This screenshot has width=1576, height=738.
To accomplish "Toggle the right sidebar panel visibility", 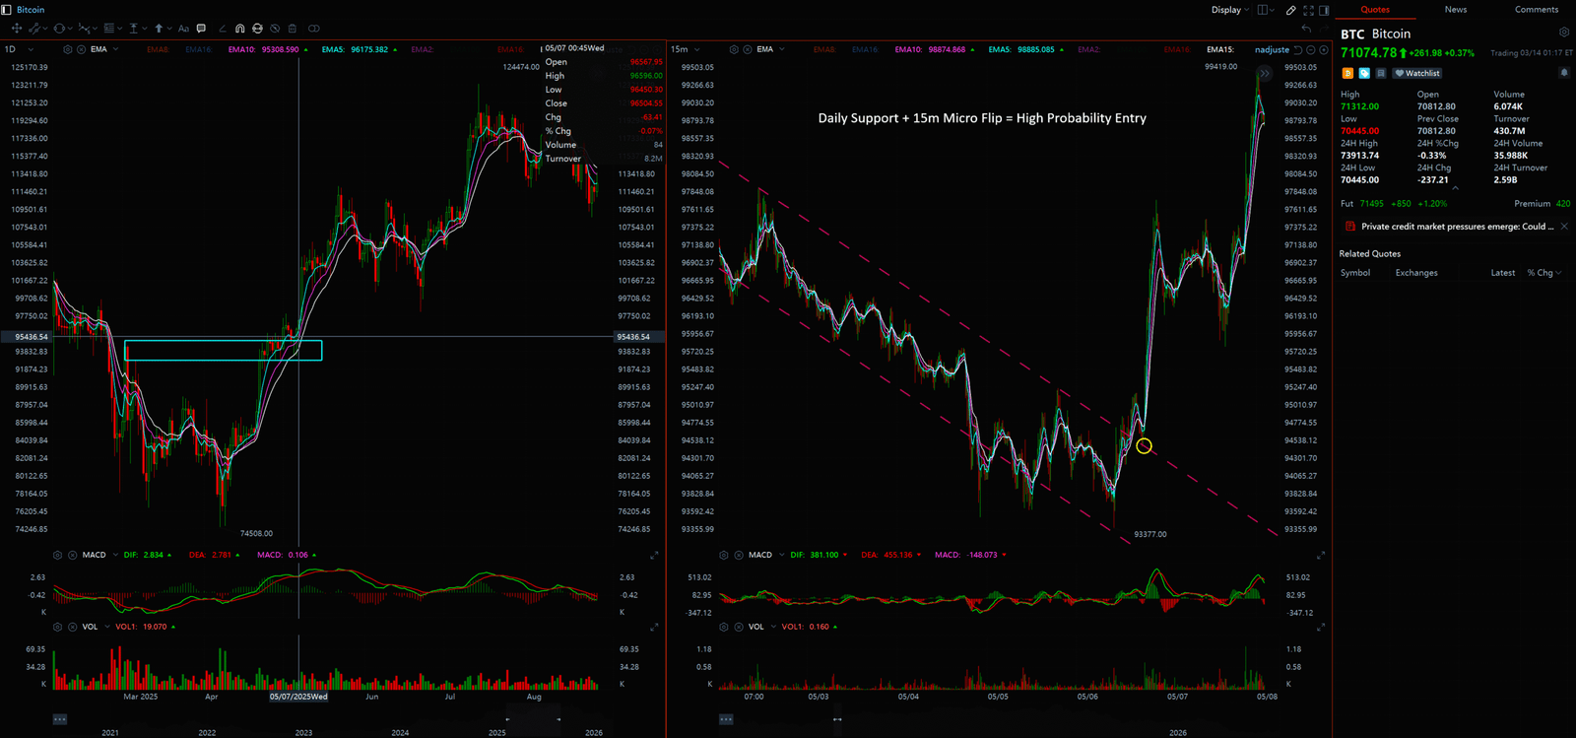I will (x=1324, y=10).
